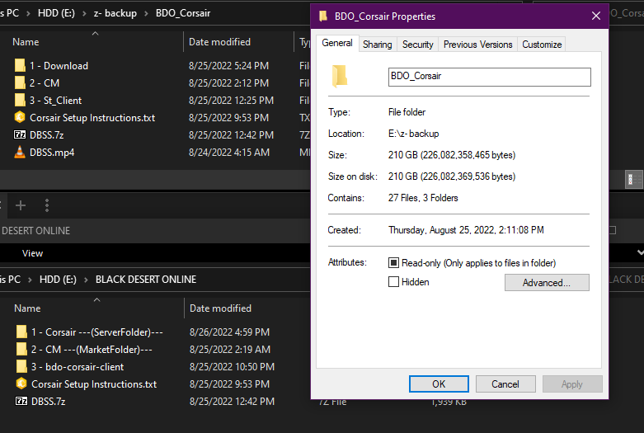Expand breadcrumb arrow after z- backup
644x433 pixels.
coord(146,13)
